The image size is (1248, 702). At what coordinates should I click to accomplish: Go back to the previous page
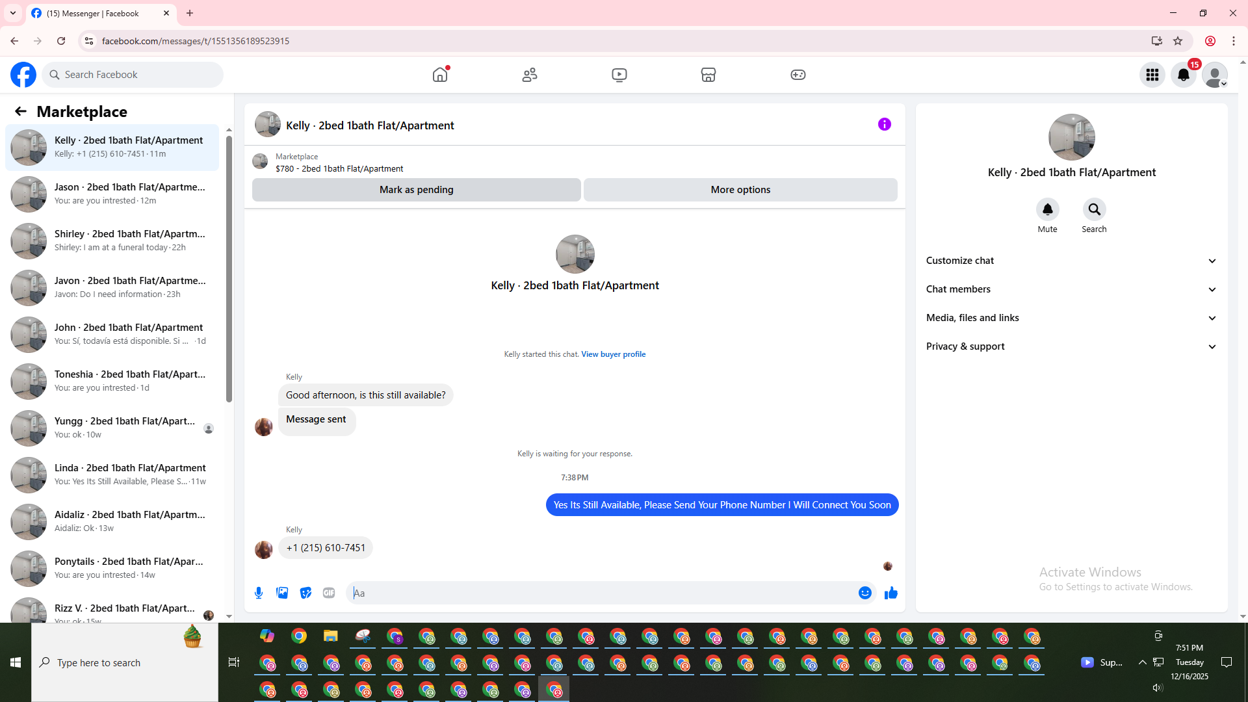(14, 41)
